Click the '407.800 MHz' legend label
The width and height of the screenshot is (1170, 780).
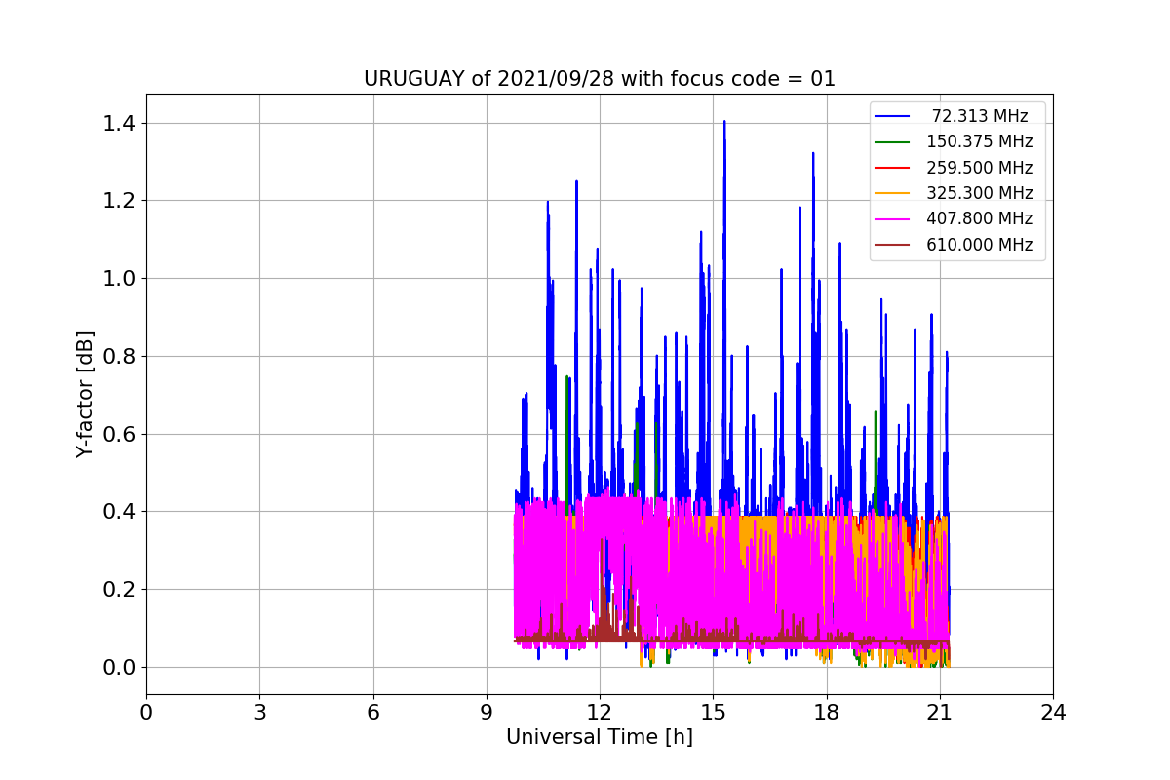[x=980, y=219]
